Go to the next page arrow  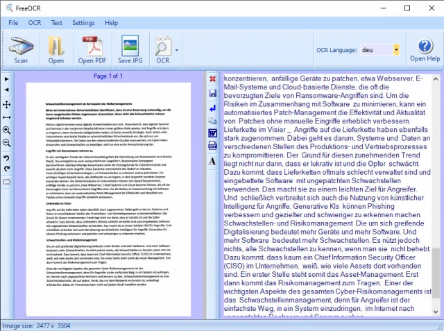tap(6, 79)
